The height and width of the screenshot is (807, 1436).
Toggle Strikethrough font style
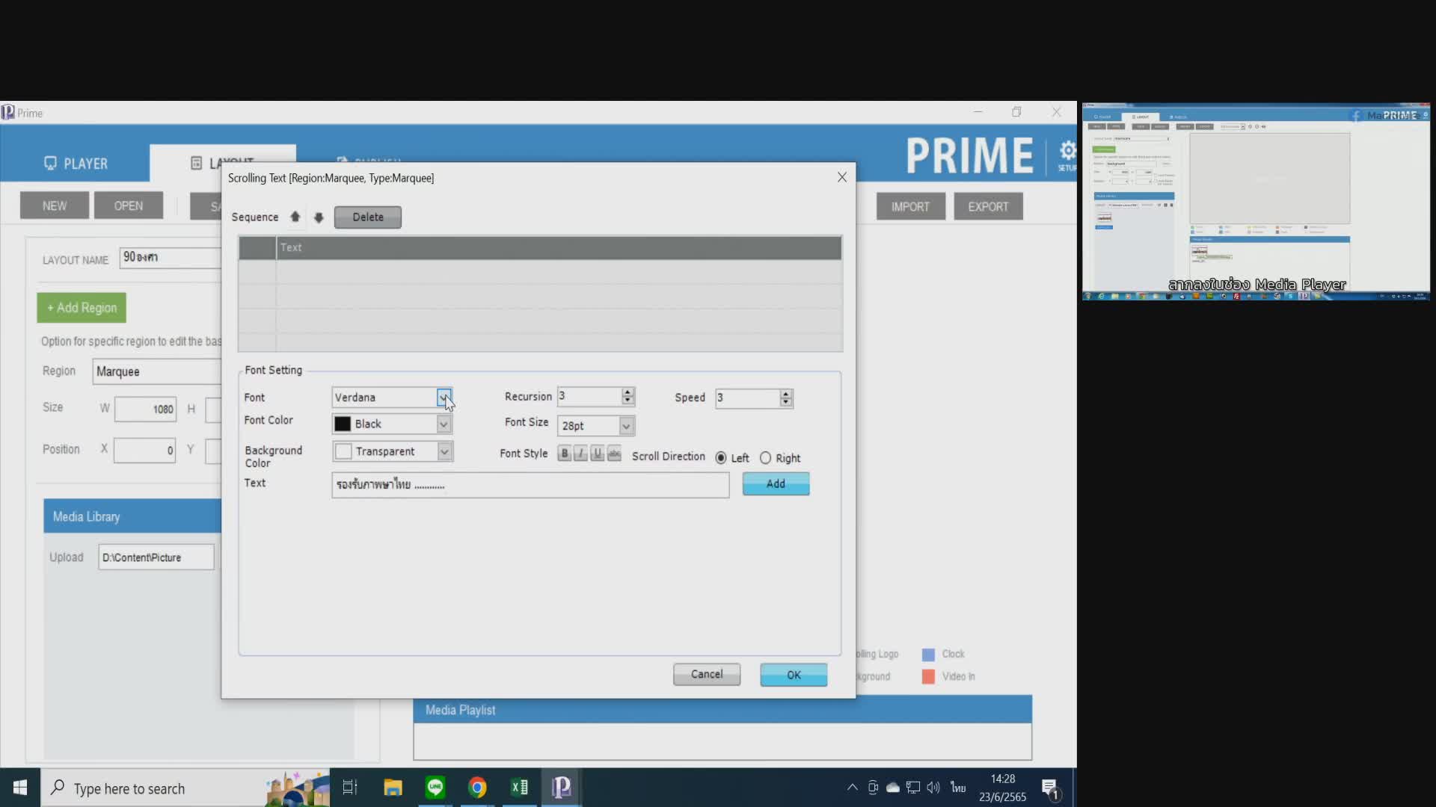[x=614, y=454]
